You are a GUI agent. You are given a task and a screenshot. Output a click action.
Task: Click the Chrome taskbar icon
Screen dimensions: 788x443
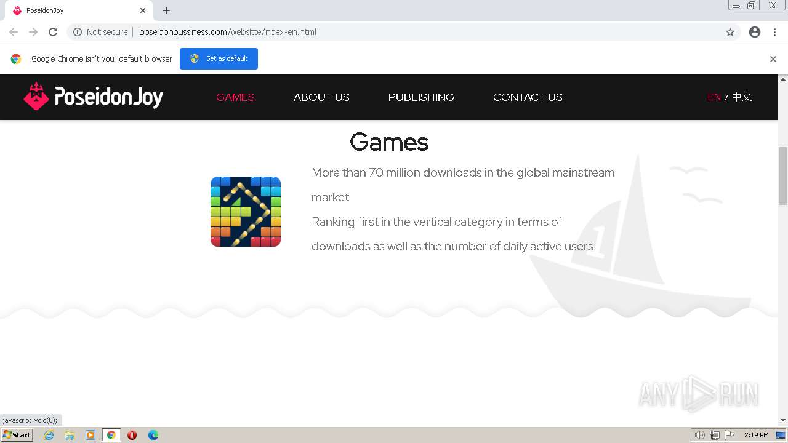111,435
